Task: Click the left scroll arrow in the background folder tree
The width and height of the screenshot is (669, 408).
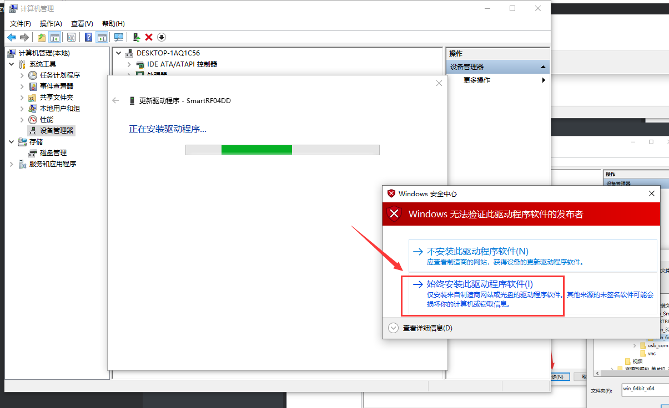Action: coord(597,373)
